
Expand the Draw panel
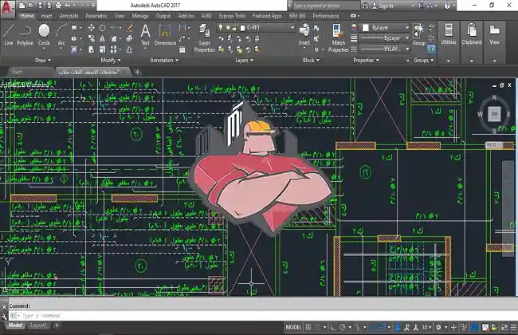43,60
